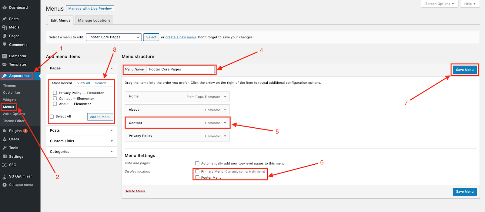
Task: Click the Posts pushpin icon
Action: (x=5, y=19)
